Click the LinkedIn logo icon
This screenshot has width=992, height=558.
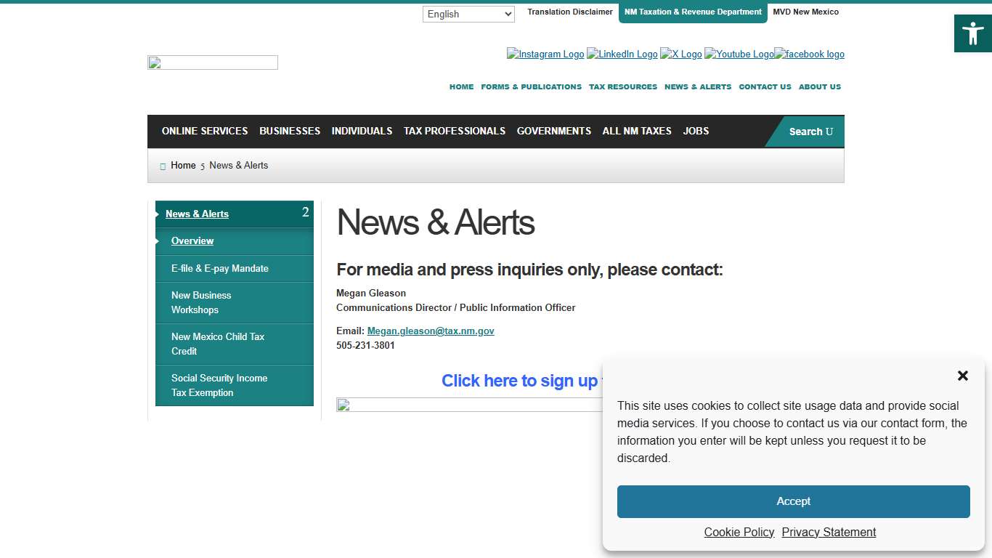(x=622, y=54)
